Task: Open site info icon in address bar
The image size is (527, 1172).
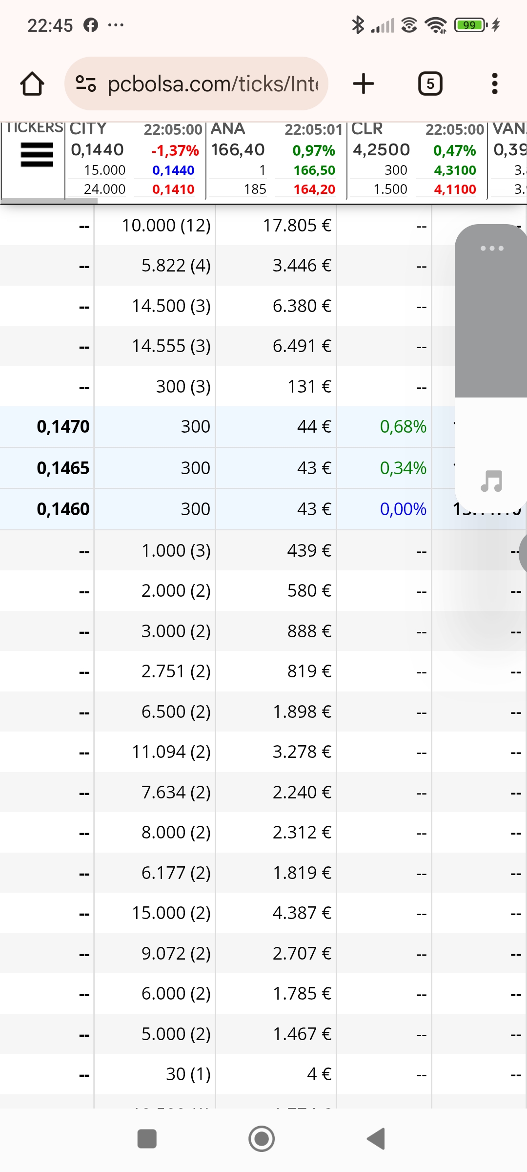Action: (86, 84)
